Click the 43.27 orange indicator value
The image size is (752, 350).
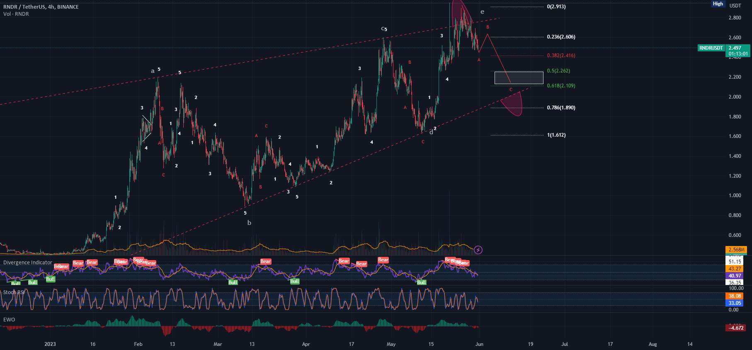coord(735,269)
